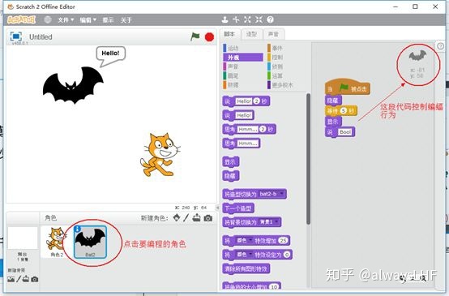Open bat2-b costume dropdown in block

click(272, 194)
